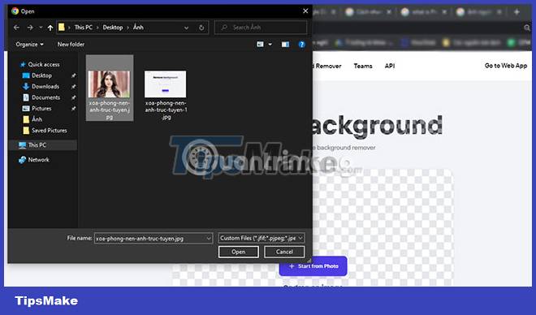
Task: Expand the File name dropdown arrow
Action: (x=209, y=238)
